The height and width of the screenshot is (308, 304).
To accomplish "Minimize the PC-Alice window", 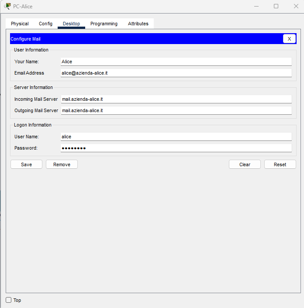I will [256, 6].
